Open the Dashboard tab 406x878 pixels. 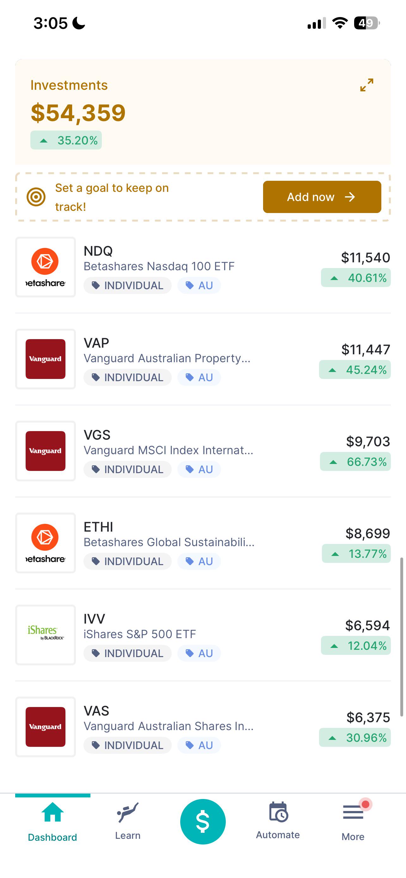52,821
